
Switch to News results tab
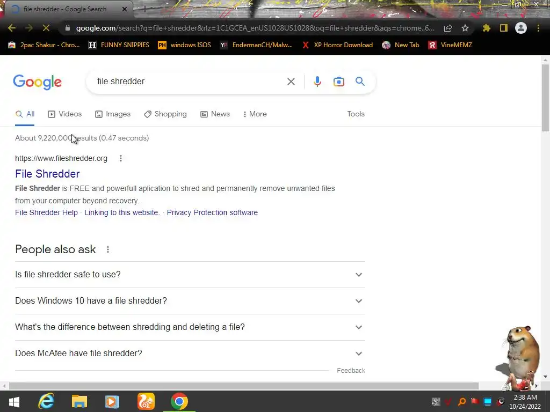point(215,114)
